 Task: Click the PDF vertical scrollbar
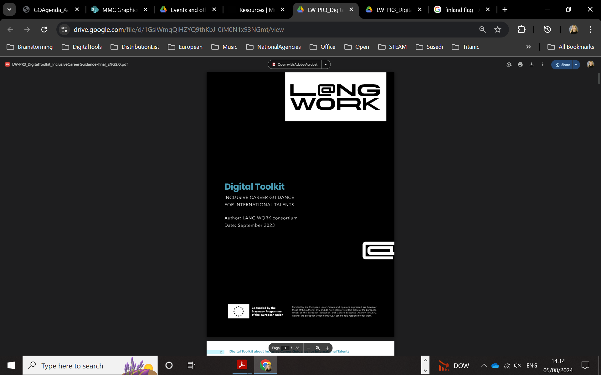tap(599, 78)
